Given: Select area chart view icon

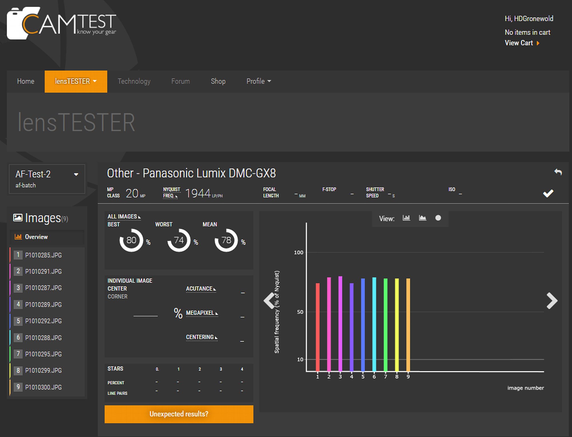Looking at the screenshot, I should click(422, 218).
